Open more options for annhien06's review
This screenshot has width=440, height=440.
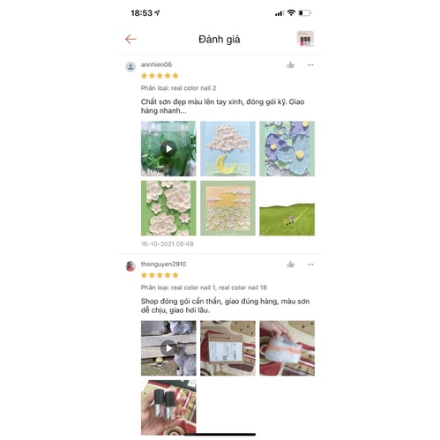[310, 65]
